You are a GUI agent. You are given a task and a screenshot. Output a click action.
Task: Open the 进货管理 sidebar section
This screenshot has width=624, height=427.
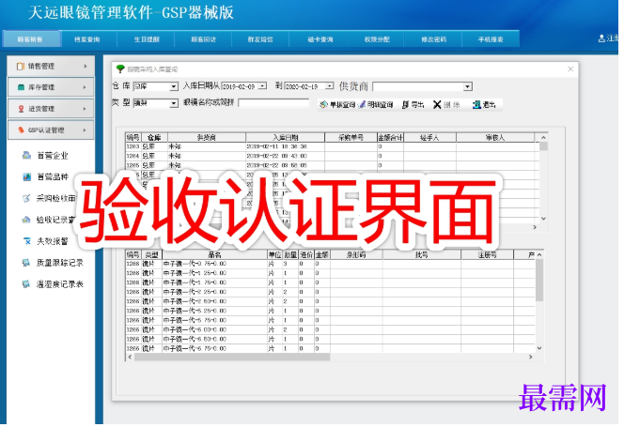coord(51,109)
